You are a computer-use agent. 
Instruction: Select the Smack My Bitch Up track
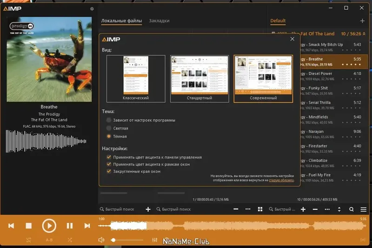334,47
